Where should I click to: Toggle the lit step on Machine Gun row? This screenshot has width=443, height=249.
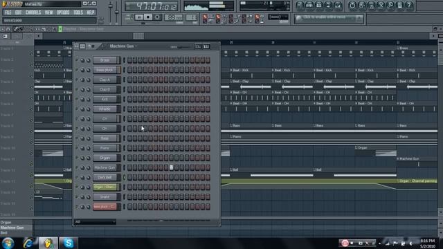pos(171,167)
